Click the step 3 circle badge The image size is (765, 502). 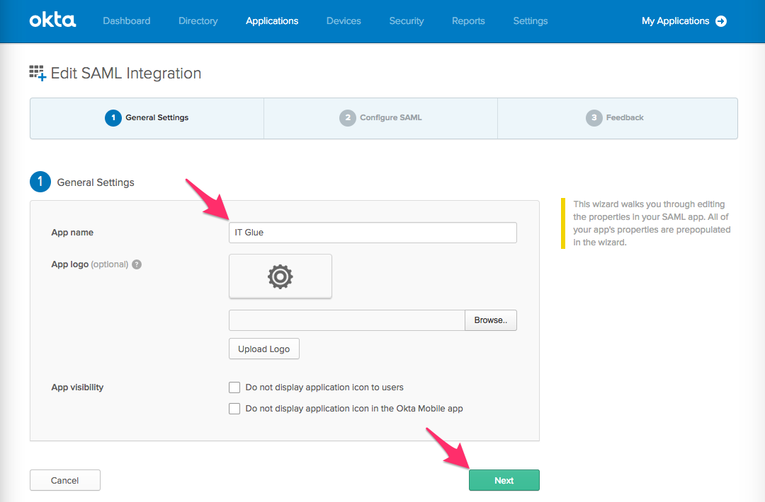[x=594, y=117]
